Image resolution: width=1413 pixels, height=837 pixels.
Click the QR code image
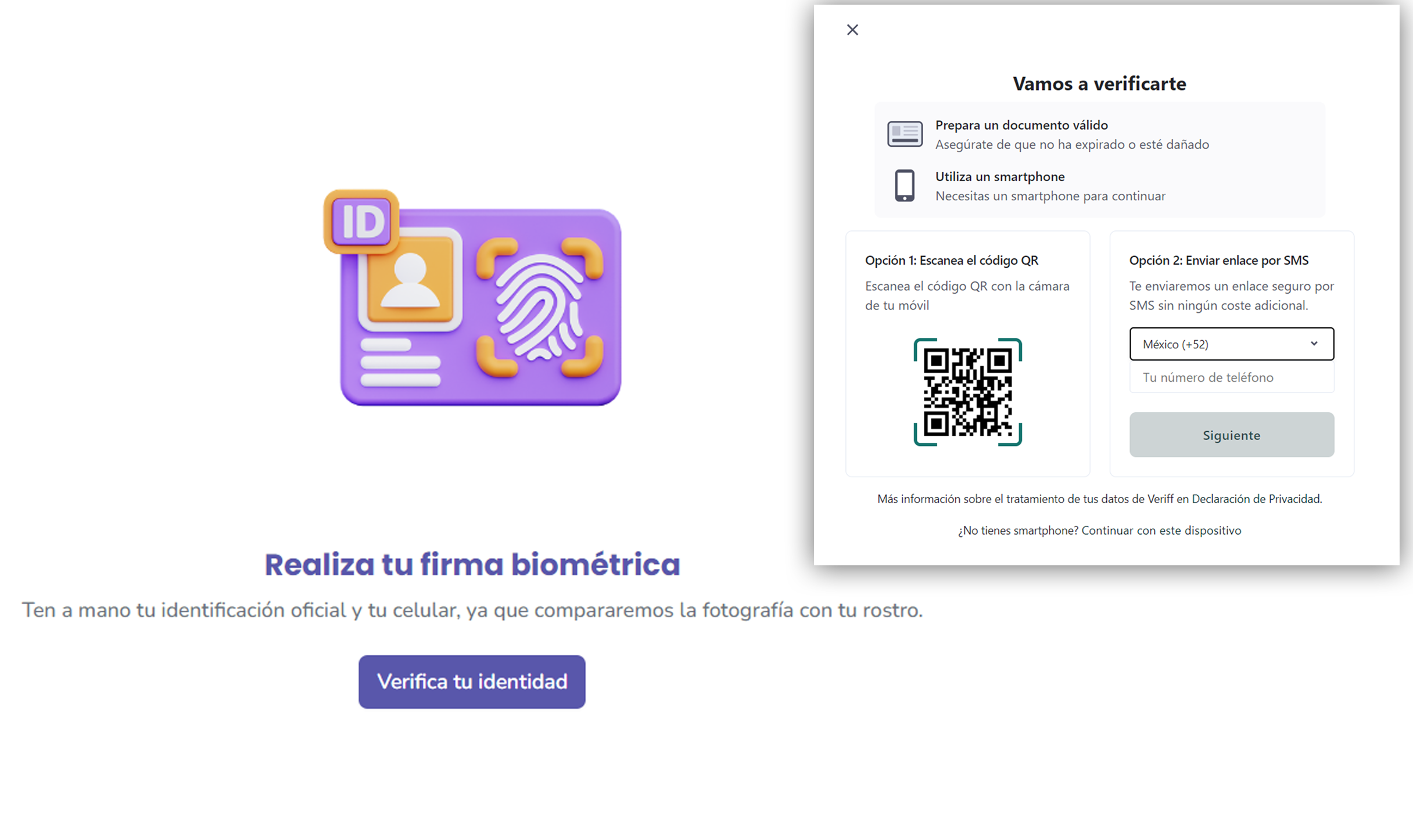coord(967,392)
